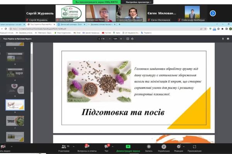The width and height of the screenshot is (232, 154).
Task: Close the Zoom webinar browser tab
Action: 84,25
